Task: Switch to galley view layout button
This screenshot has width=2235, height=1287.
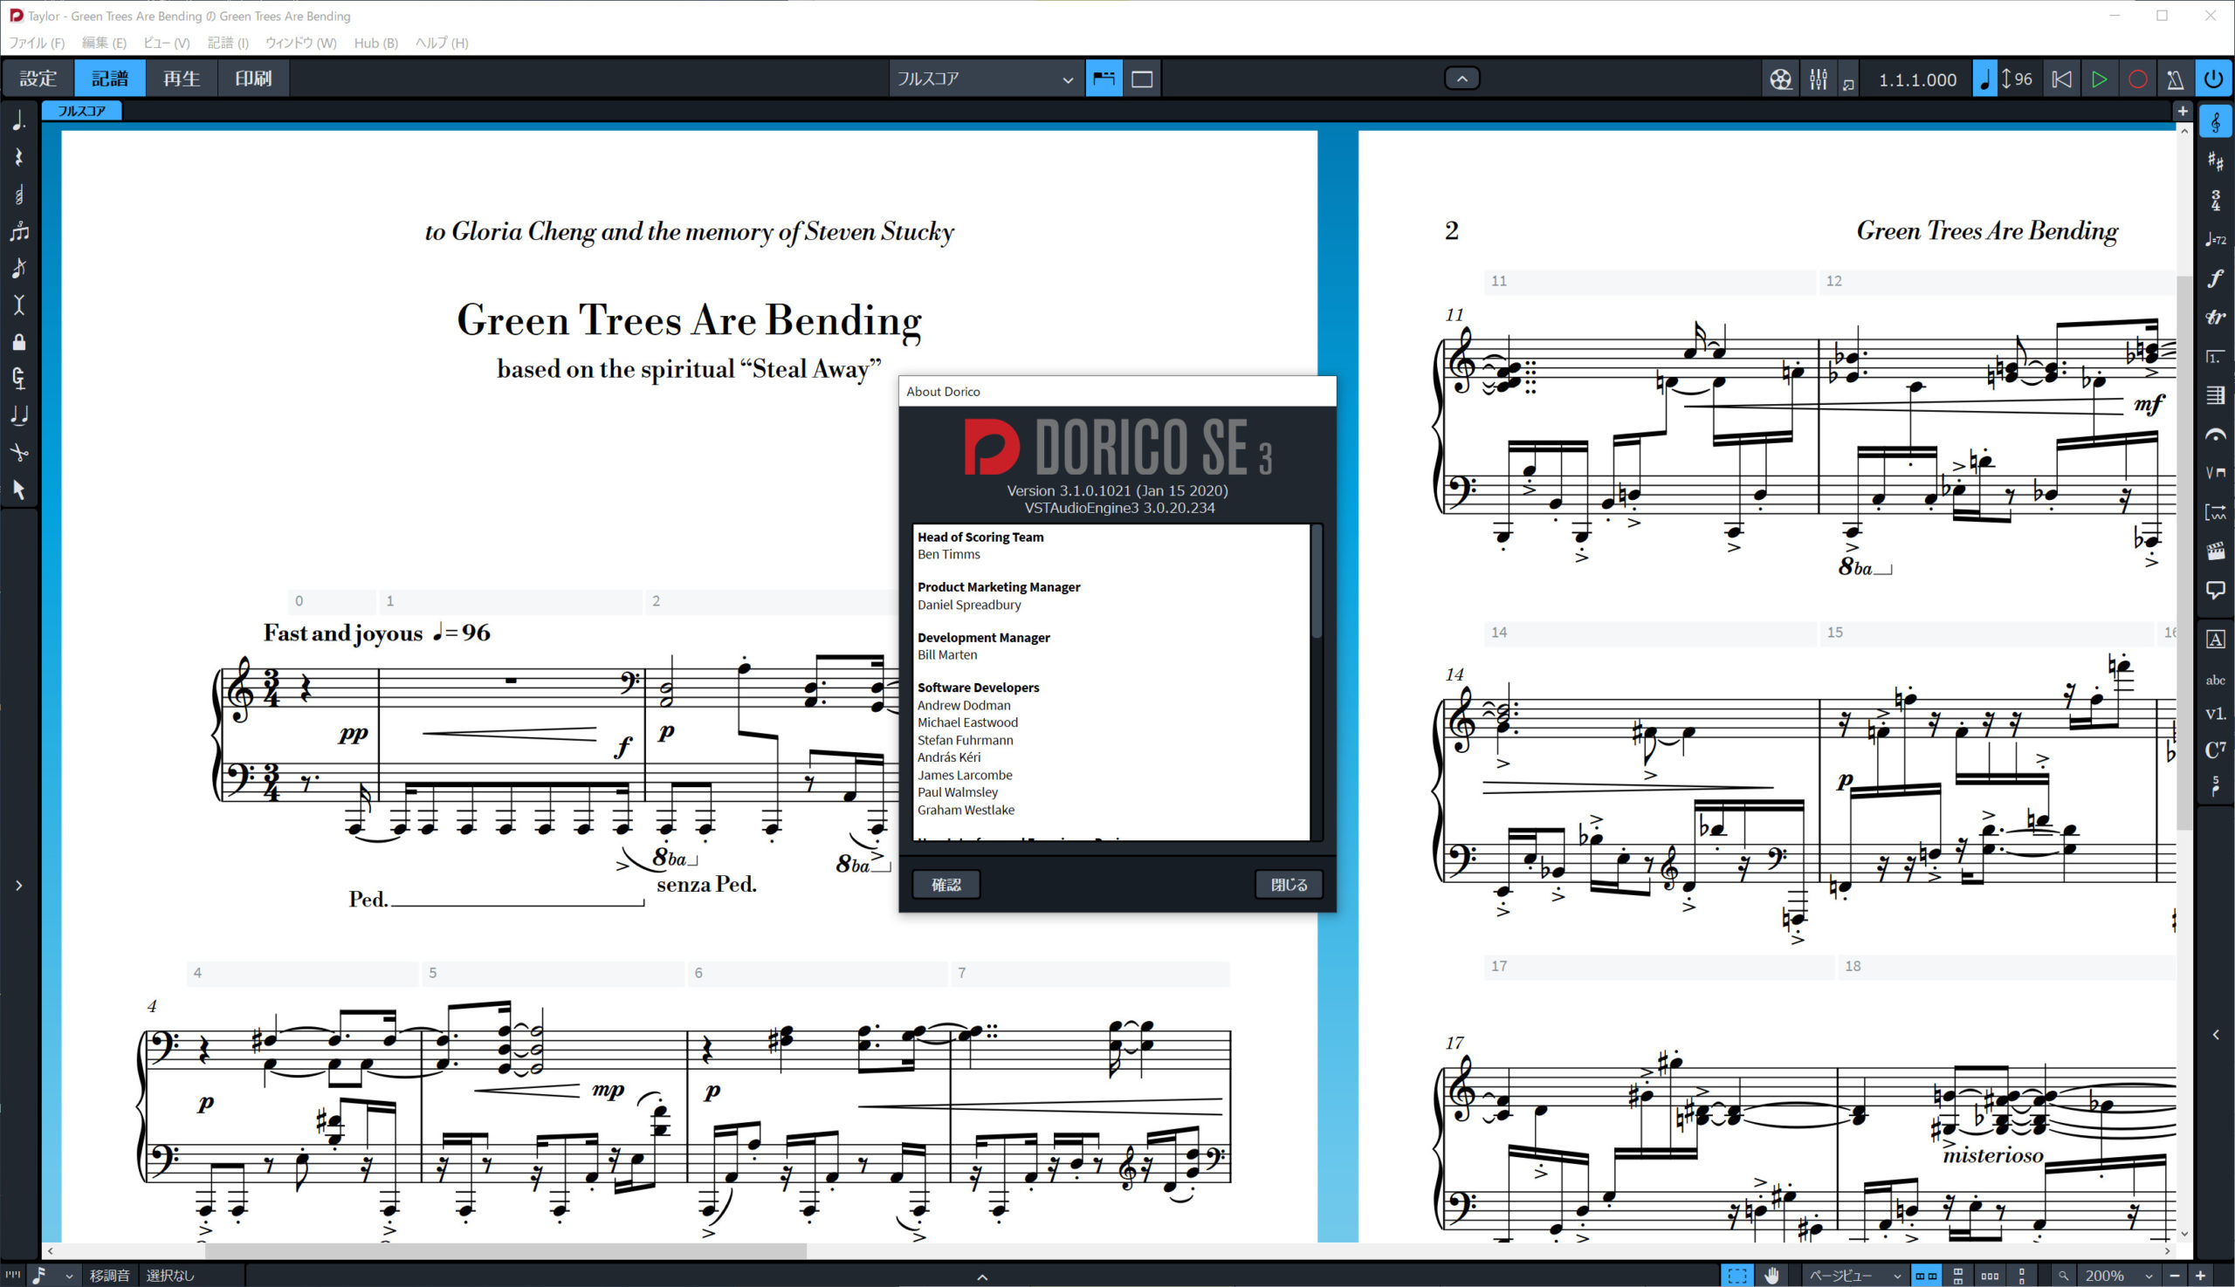Action: click(x=1104, y=79)
